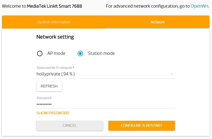Click the "MediaTek LinkIt Smart 7688" title text
212x139 pixels.
pyautogui.click(x=54, y=6)
